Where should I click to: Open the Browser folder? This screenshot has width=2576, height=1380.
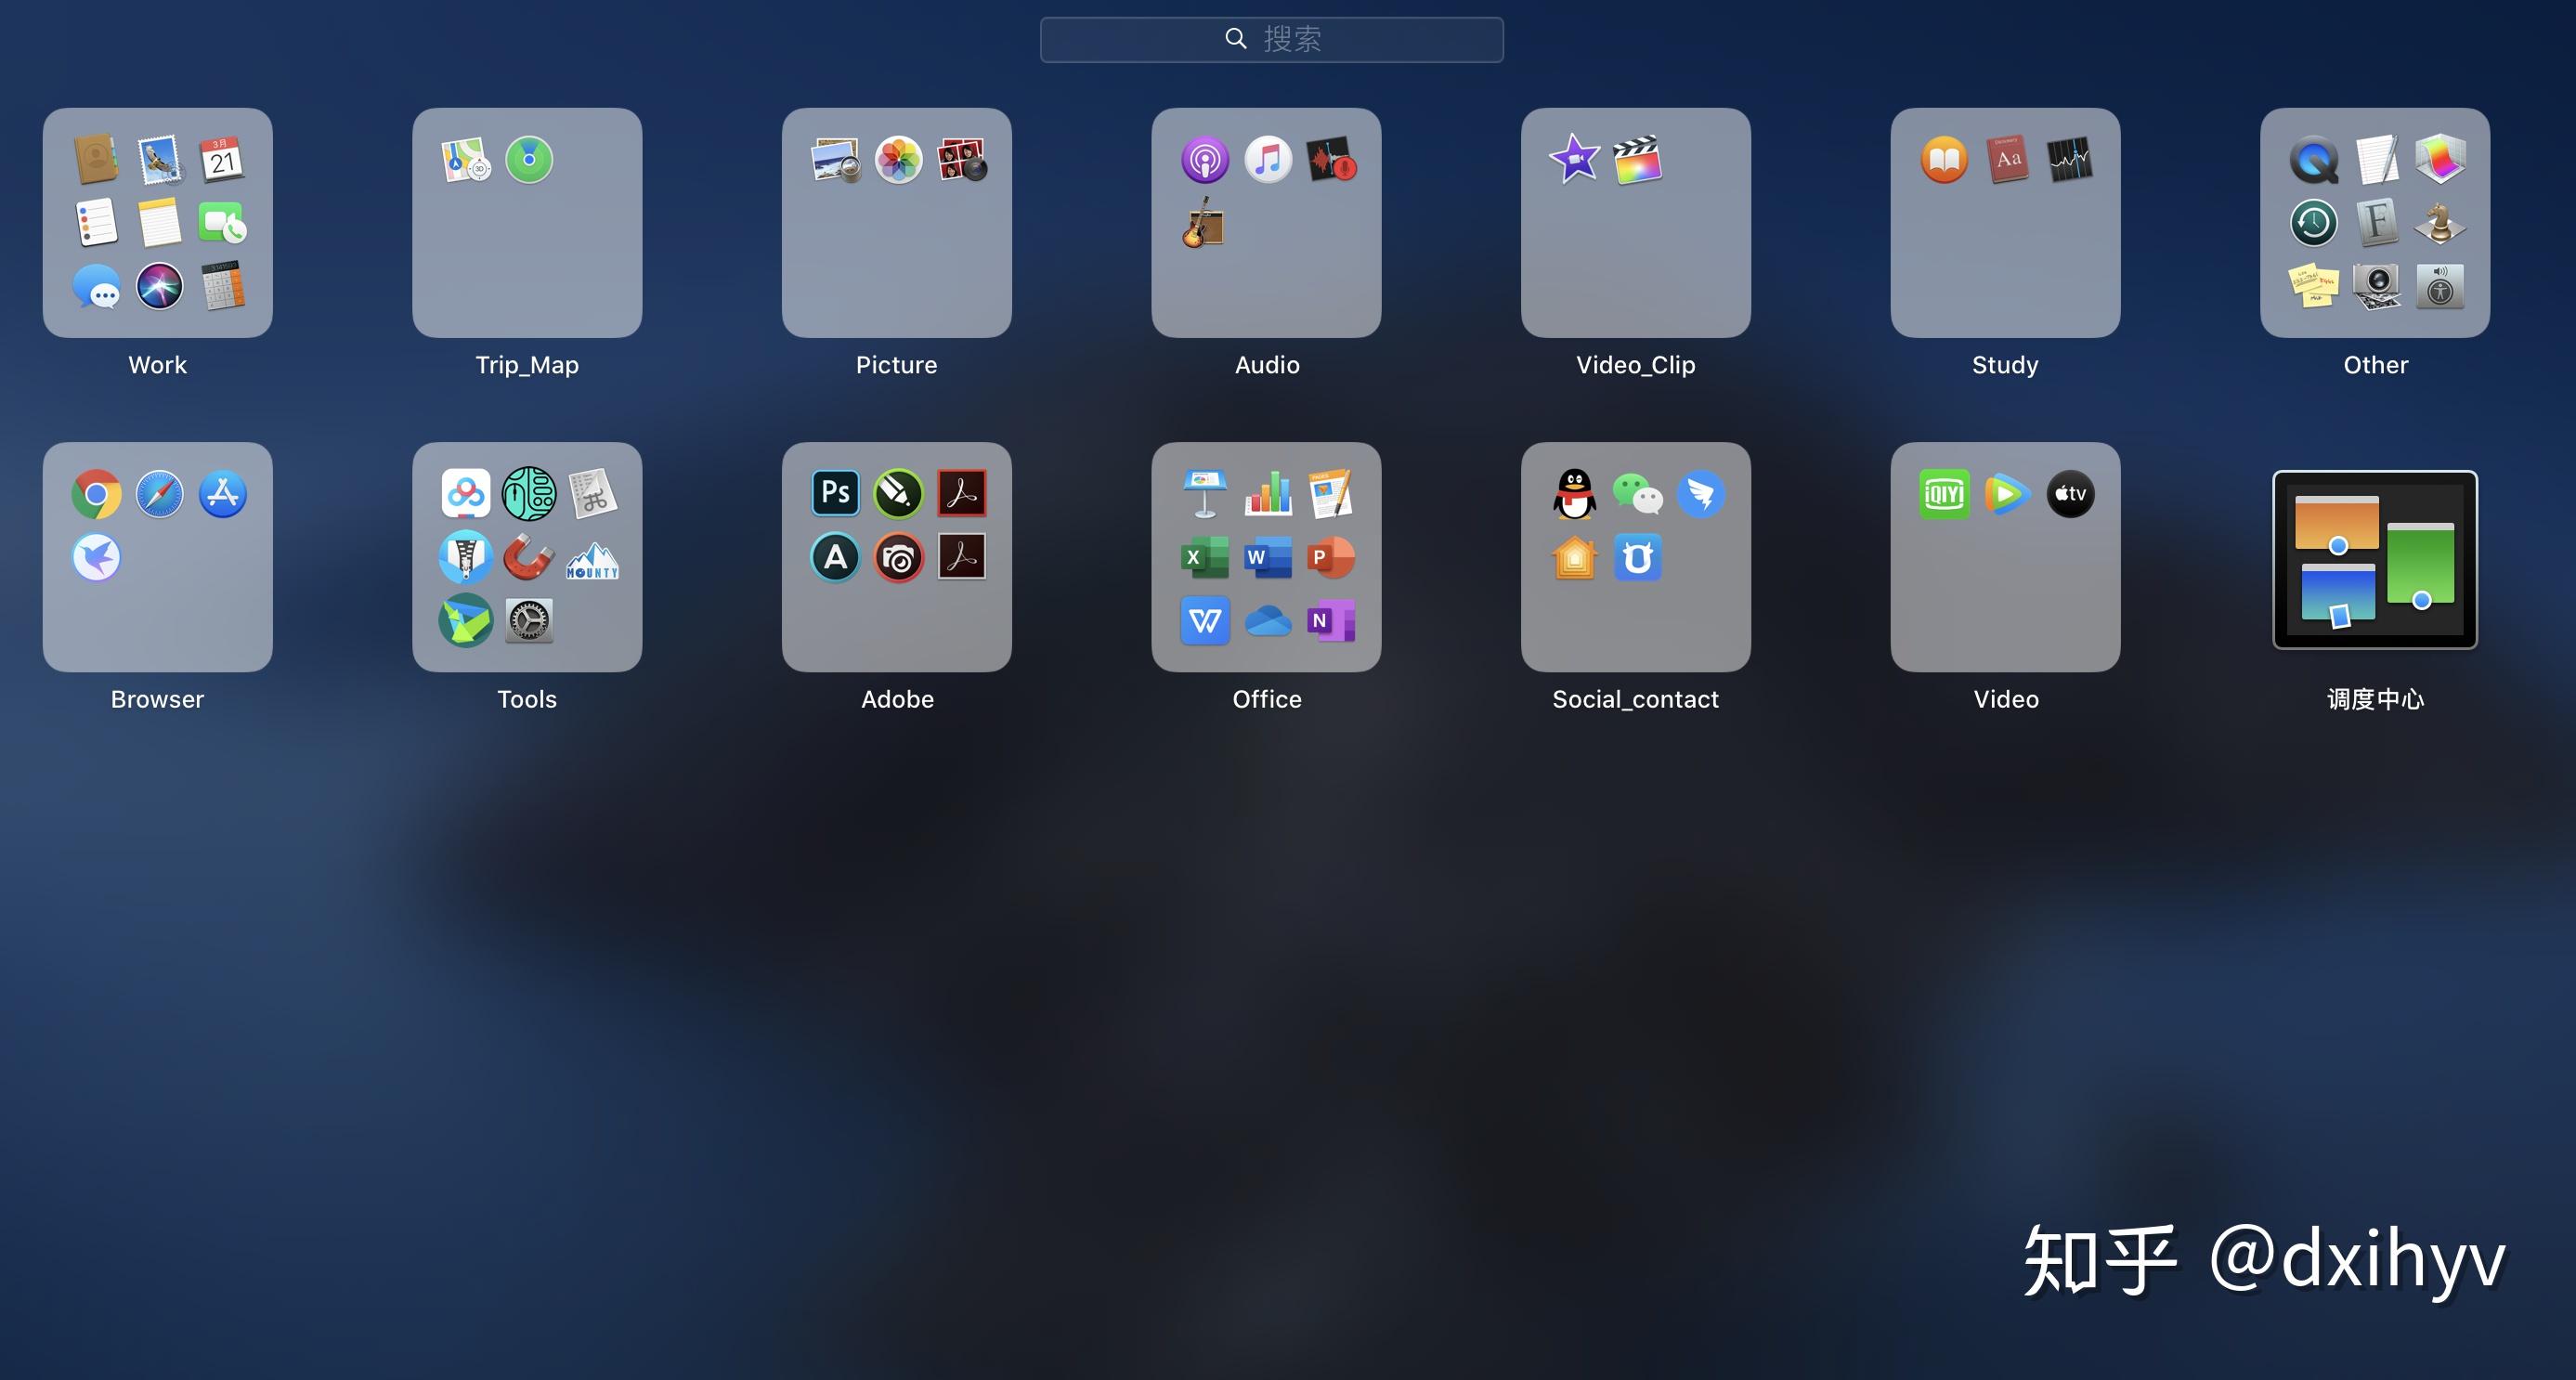157,556
